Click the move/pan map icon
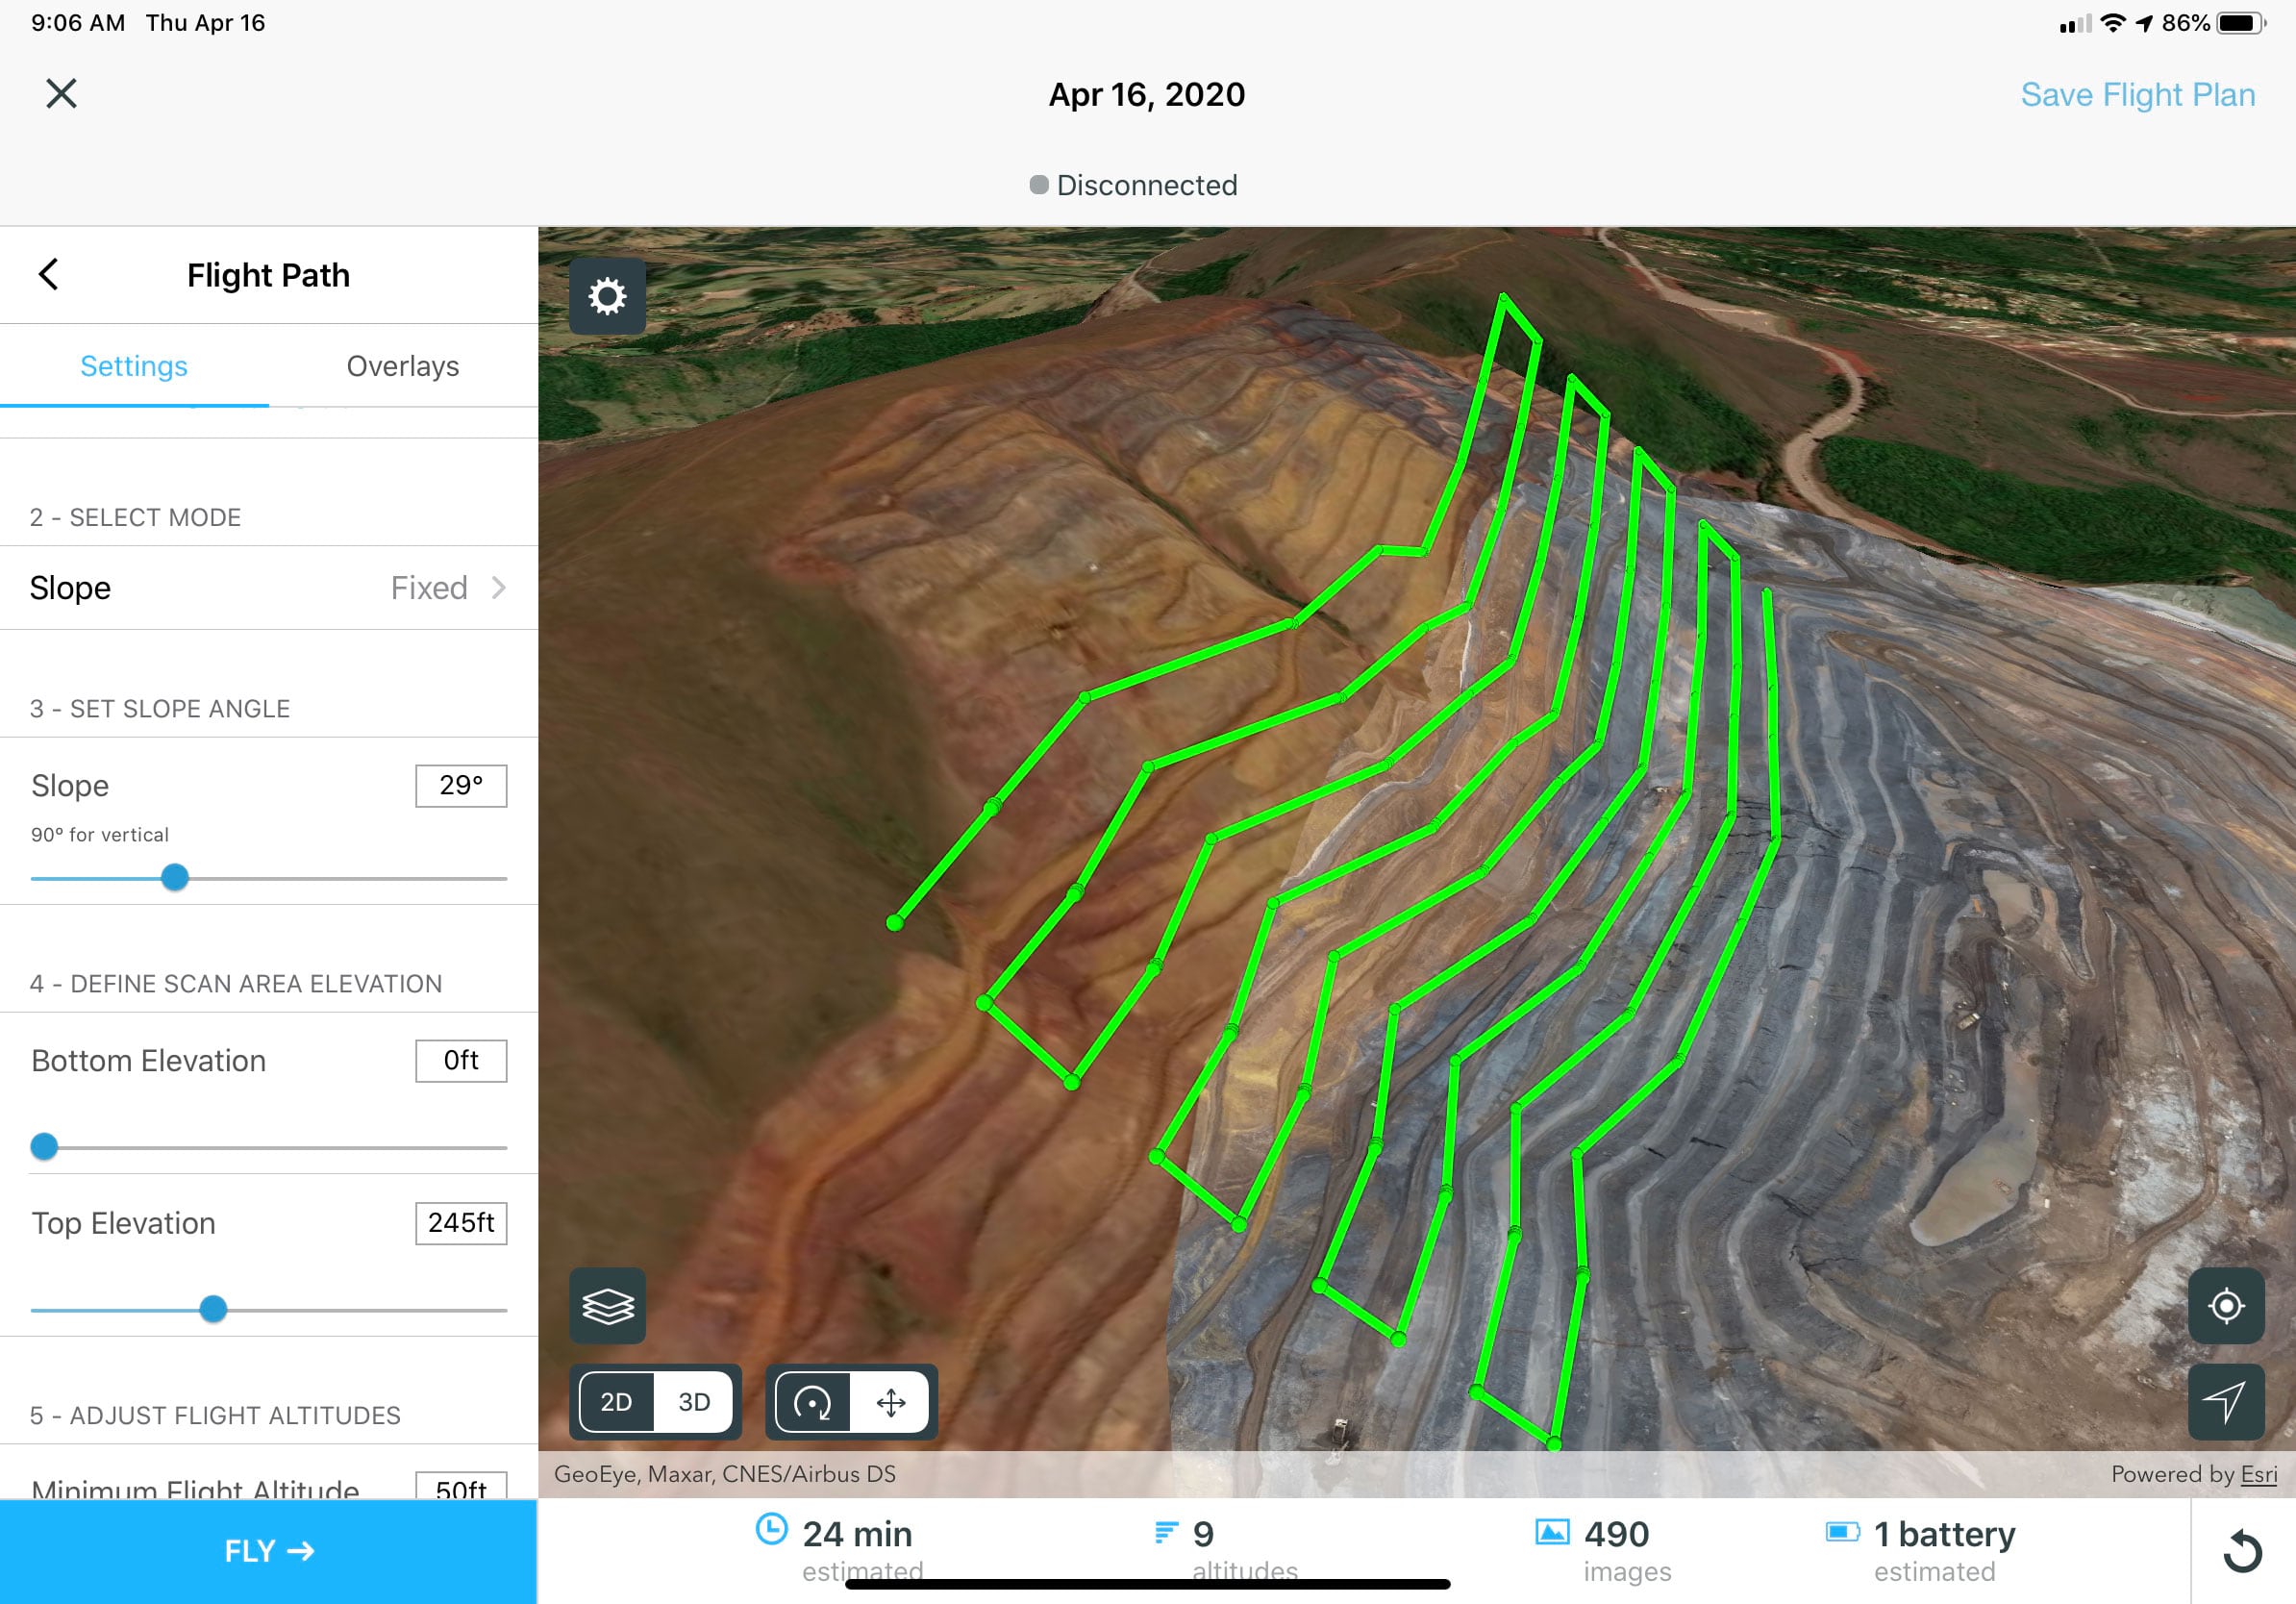The image size is (2296, 1604). pos(889,1401)
